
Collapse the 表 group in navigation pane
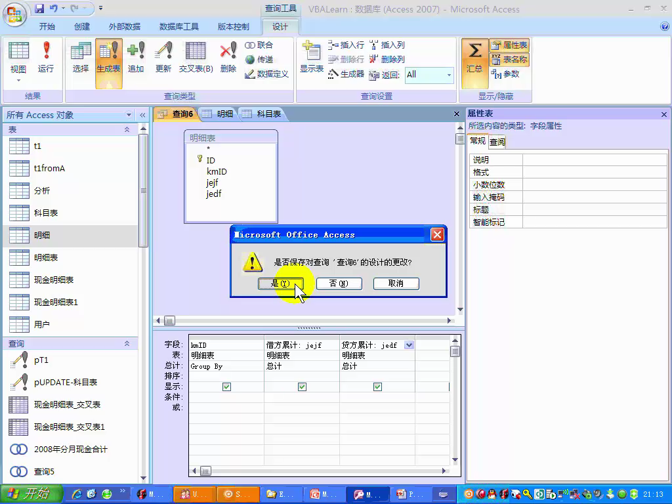[127, 129]
